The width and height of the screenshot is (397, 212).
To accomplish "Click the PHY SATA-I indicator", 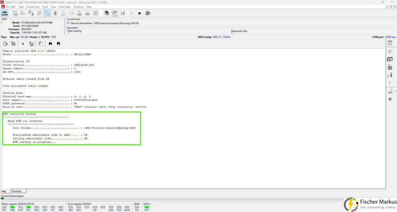I will (x=147, y=208).
